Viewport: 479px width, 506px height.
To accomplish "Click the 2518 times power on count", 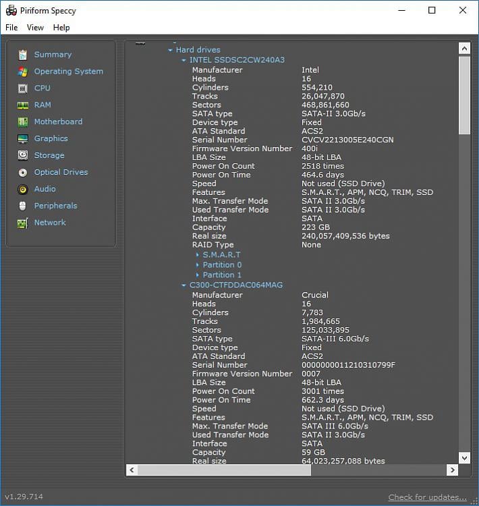I will click(x=322, y=166).
